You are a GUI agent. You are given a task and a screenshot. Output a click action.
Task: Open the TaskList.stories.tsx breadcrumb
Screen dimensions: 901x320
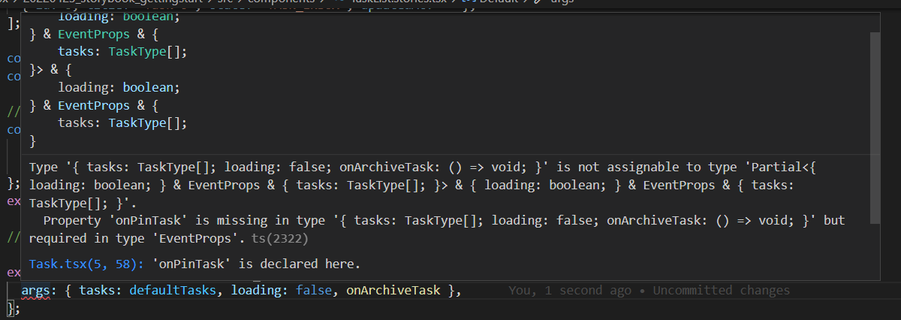coord(408,3)
